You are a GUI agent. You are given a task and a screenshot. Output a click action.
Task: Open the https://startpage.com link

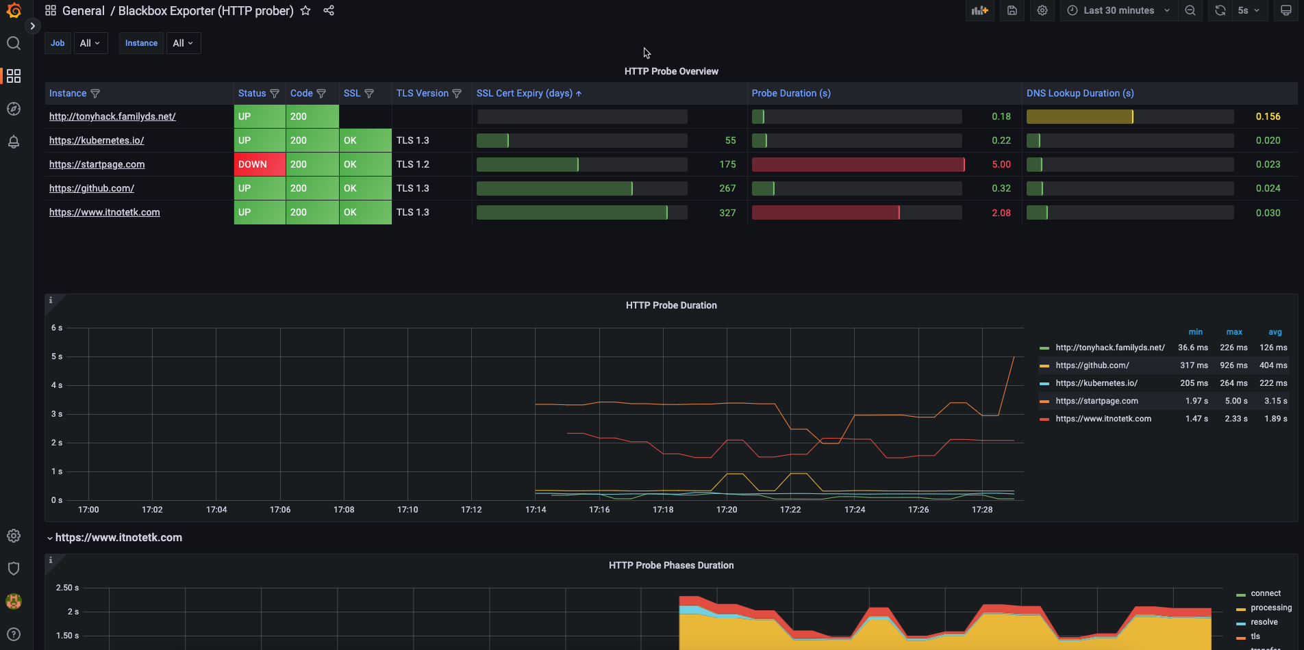[x=97, y=164]
